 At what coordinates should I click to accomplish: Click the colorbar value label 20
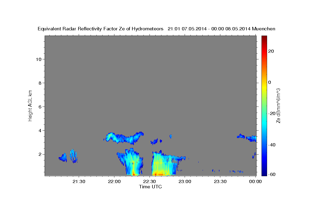[271, 51]
